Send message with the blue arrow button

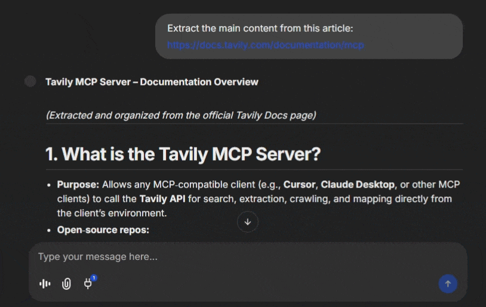pos(448,284)
